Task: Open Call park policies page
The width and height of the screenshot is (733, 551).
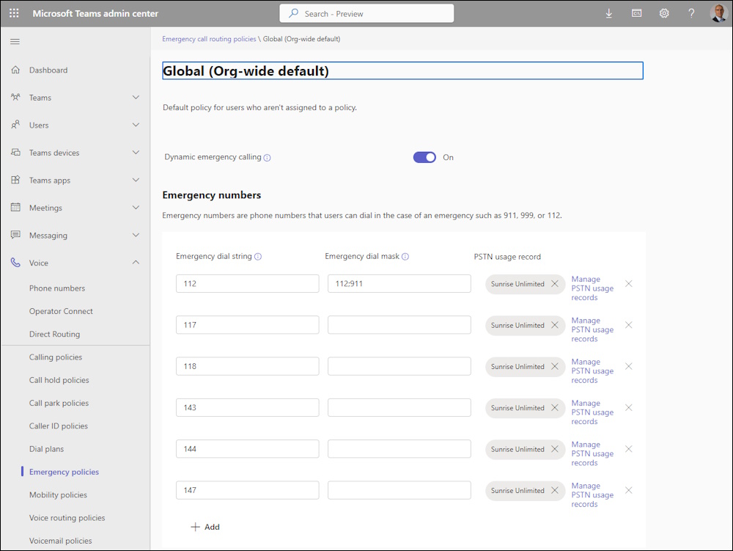Action: click(x=59, y=403)
